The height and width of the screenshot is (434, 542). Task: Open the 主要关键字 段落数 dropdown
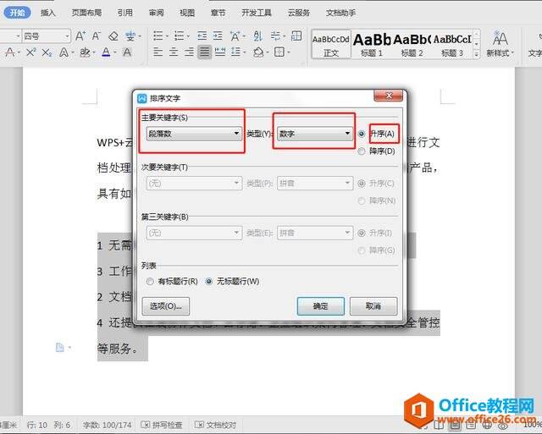(194, 134)
